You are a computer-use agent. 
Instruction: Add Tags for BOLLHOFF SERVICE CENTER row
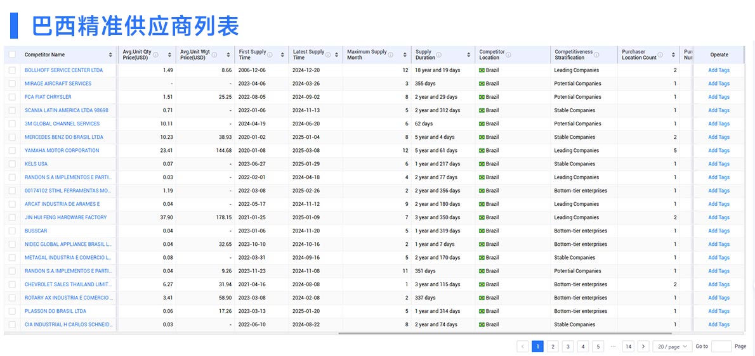coord(719,70)
